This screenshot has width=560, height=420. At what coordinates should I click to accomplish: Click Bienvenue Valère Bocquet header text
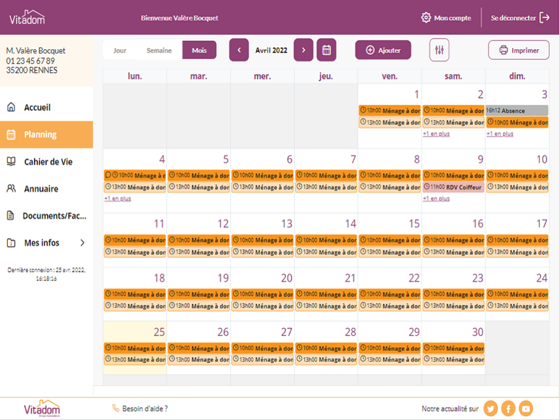179,18
